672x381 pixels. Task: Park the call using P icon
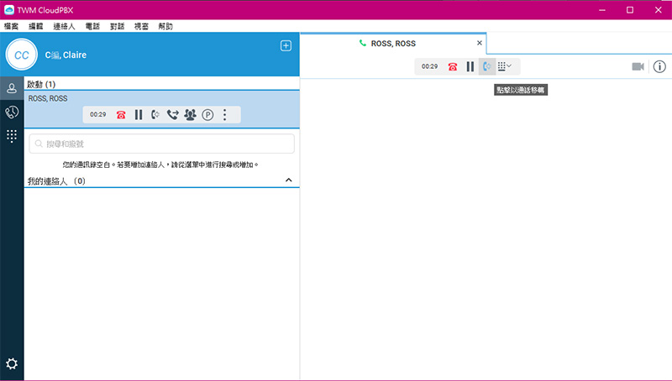(x=207, y=115)
